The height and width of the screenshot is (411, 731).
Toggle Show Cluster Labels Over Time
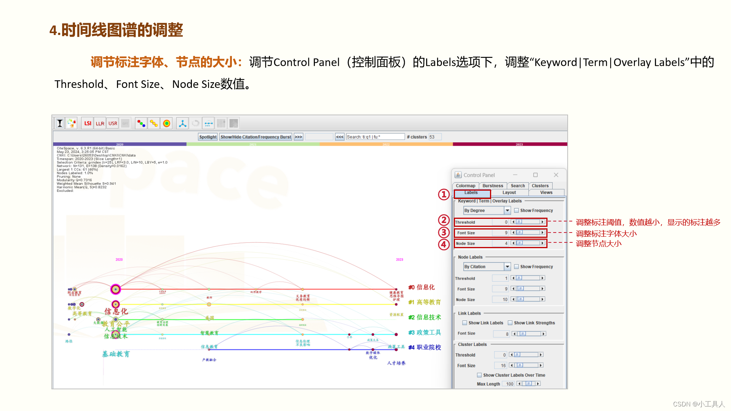(479, 375)
